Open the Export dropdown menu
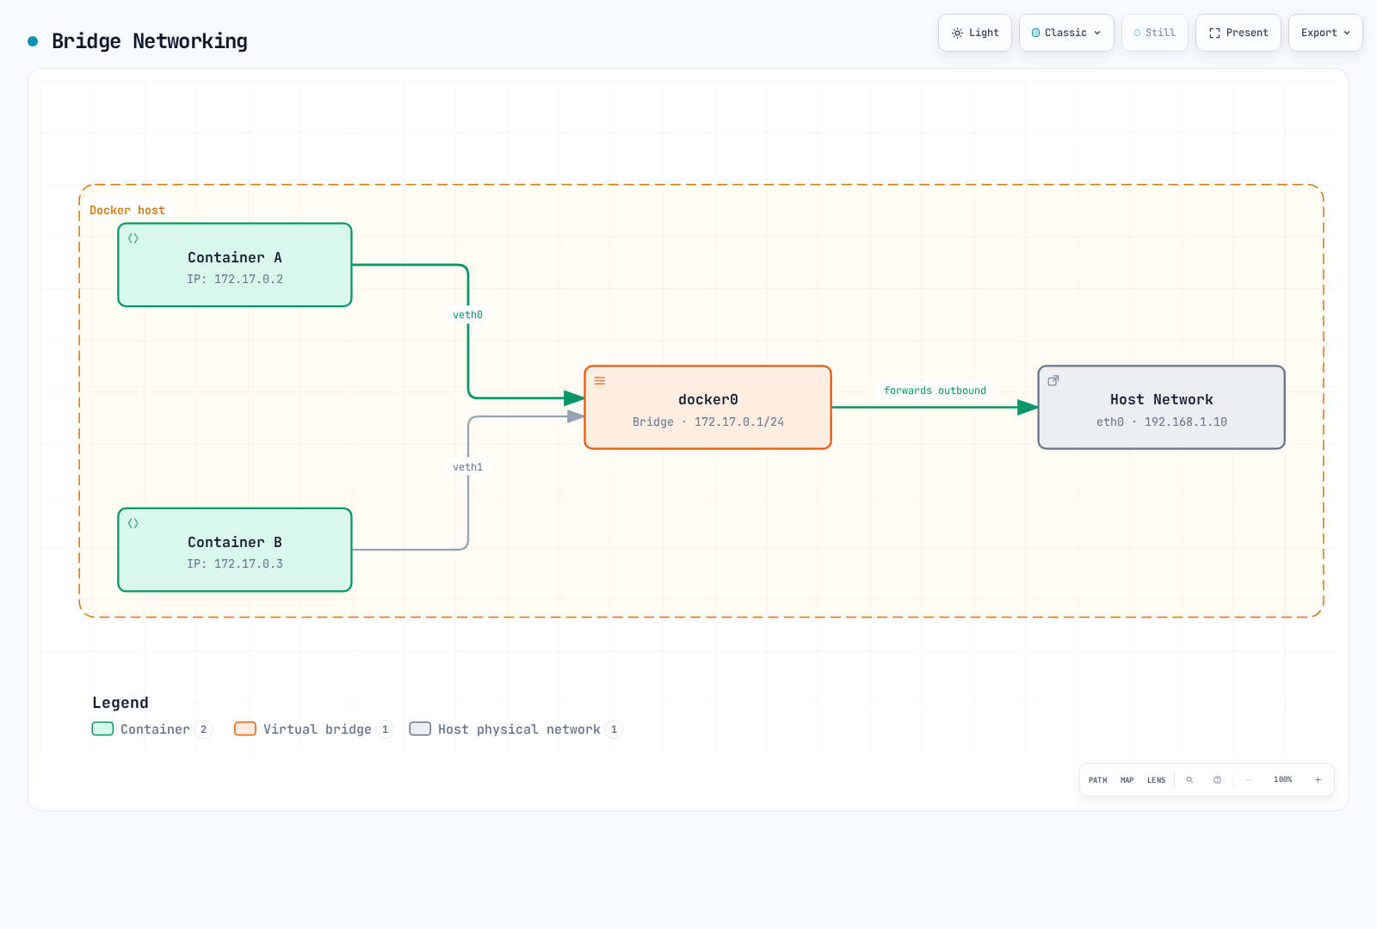This screenshot has height=929, width=1377. coord(1325,33)
